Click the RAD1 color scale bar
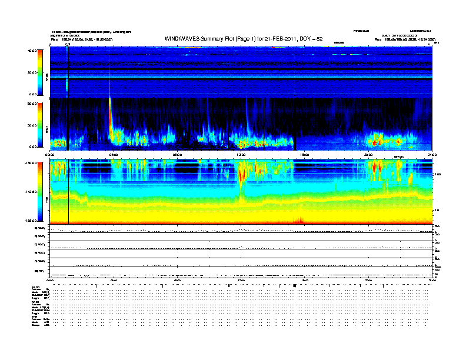The width and height of the screenshot is (466, 360). [40, 125]
